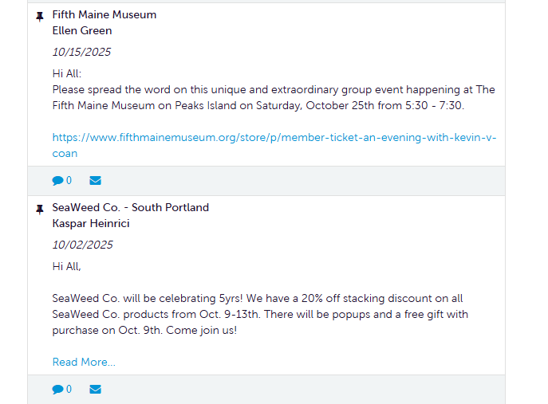The height and width of the screenshot is (404, 548).
Task: Click author name Ellen Green
Action: pos(82,30)
